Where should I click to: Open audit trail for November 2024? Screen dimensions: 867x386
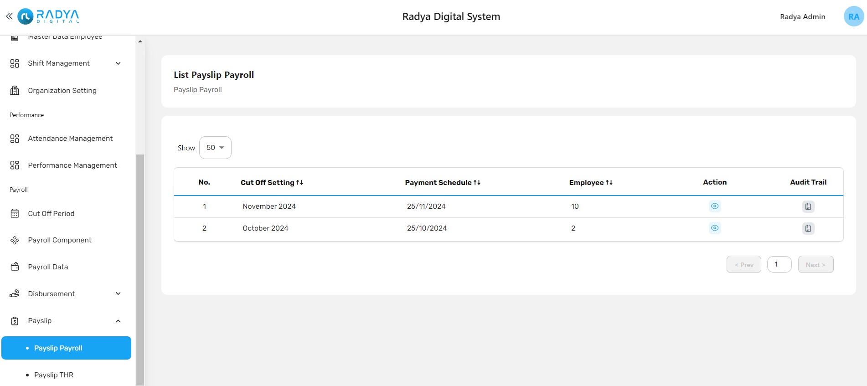[x=808, y=206]
